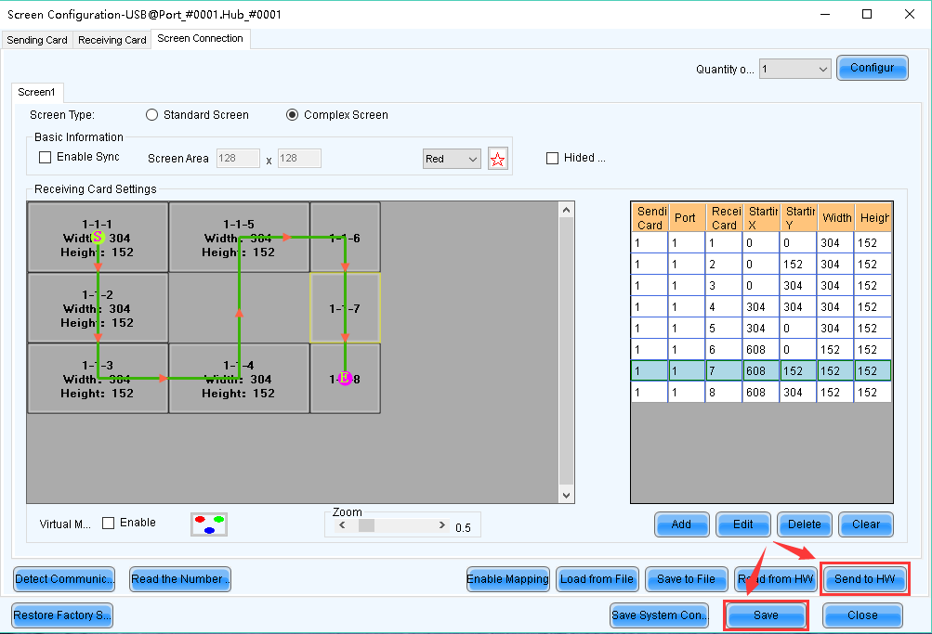Toggle the Hided checkbox
The width and height of the screenshot is (932, 634).
(x=552, y=159)
